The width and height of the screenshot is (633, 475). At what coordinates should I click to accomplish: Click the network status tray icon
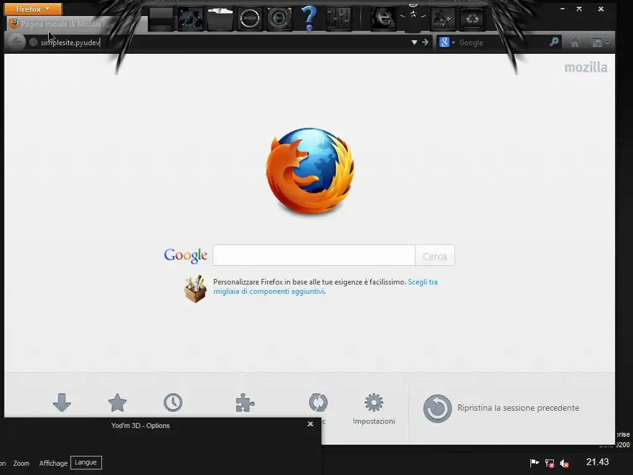click(x=550, y=463)
